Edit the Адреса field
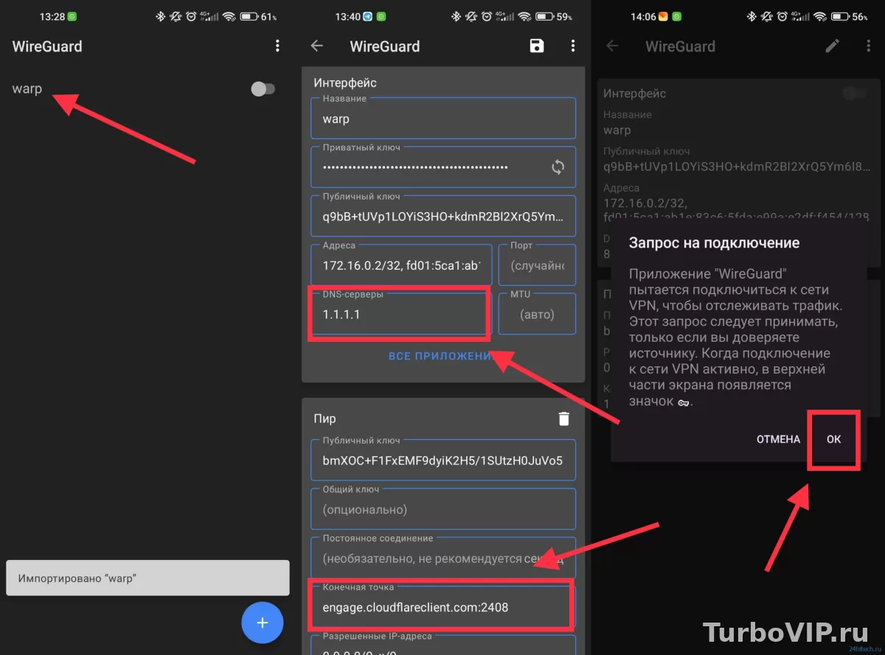 (401, 265)
